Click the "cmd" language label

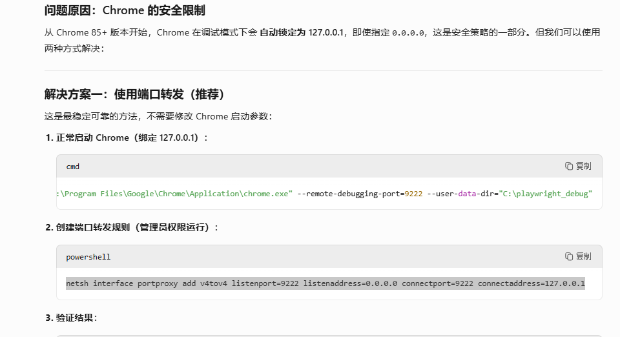pyautogui.click(x=73, y=167)
